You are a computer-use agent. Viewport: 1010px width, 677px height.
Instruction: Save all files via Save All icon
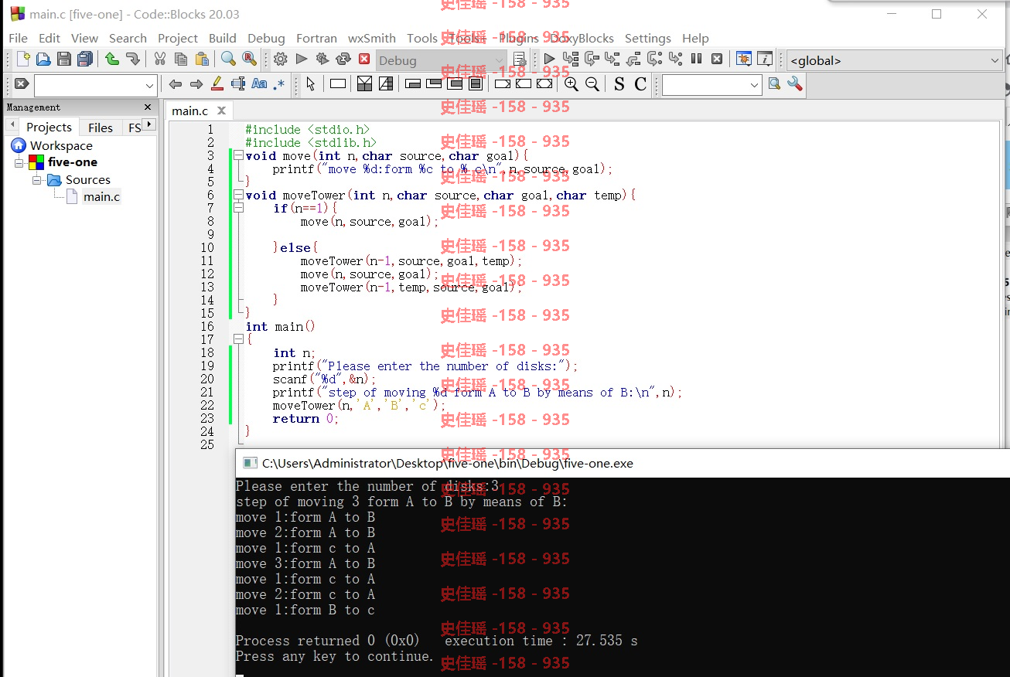(85, 59)
